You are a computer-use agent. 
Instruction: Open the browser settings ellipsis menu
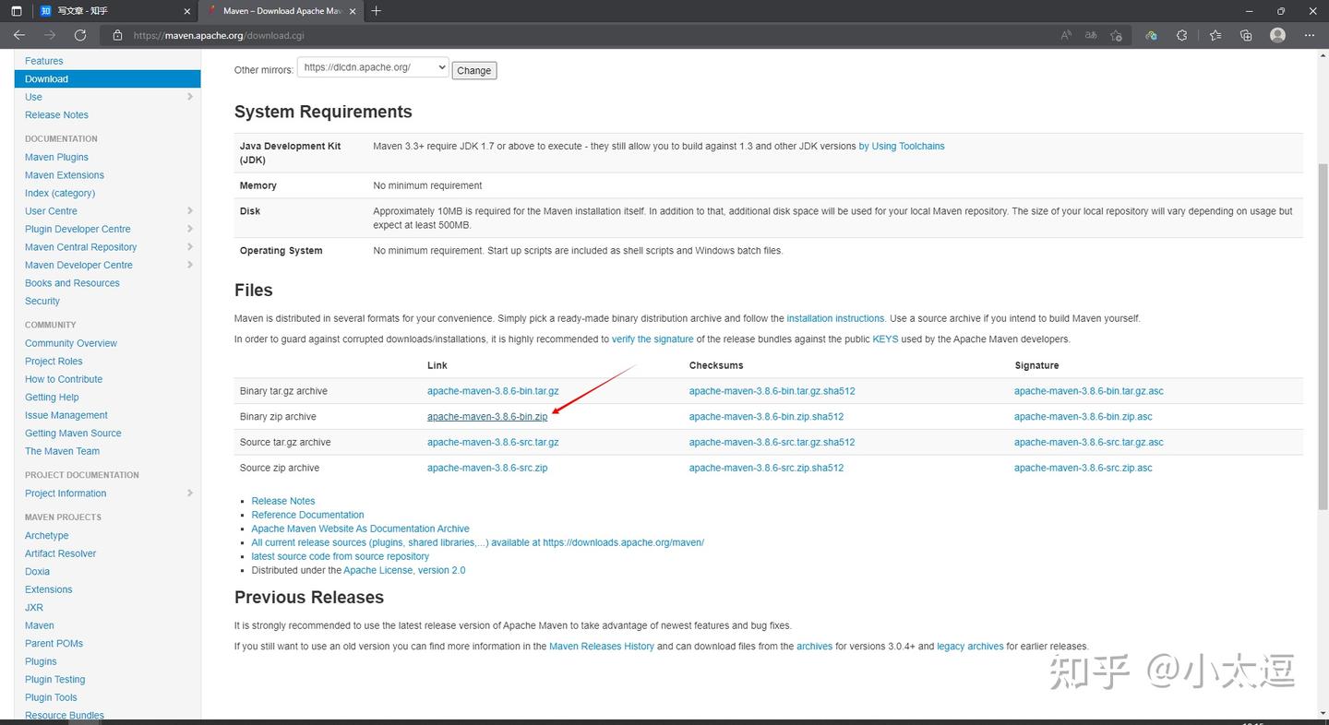(x=1310, y=35)
